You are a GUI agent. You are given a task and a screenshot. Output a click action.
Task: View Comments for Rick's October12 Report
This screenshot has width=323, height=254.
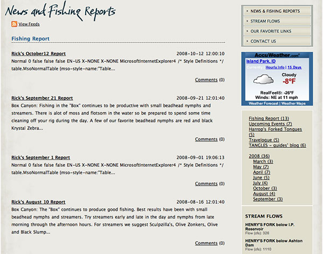pyautogui.click(x=206, y=80)
